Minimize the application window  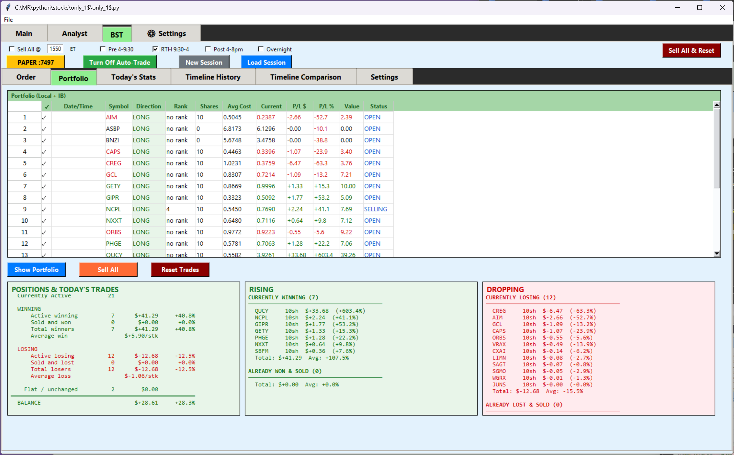click(x=677, y=8)
